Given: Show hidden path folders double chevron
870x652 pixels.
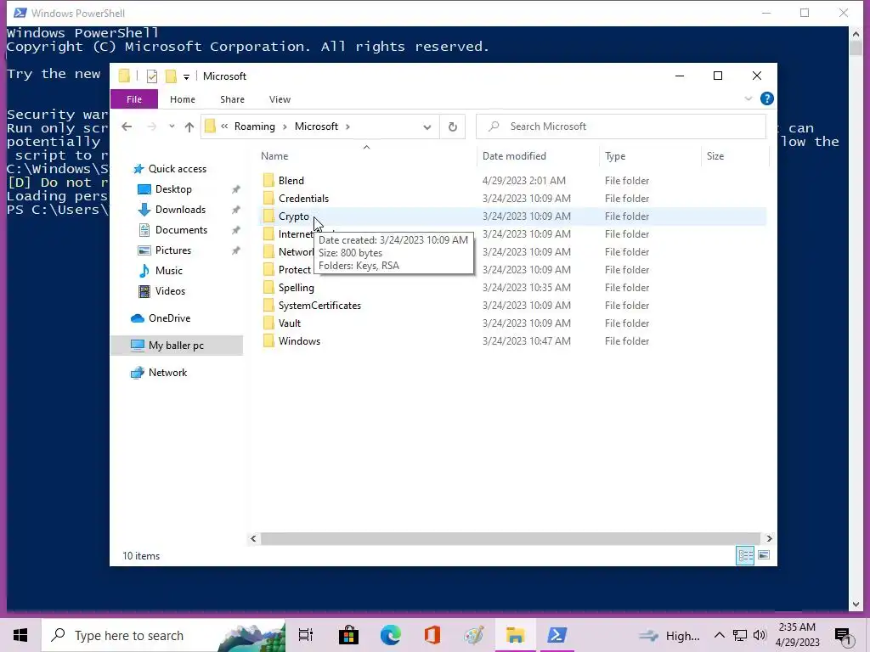Looking at the screenshot, I should click(x=224, y=126).
